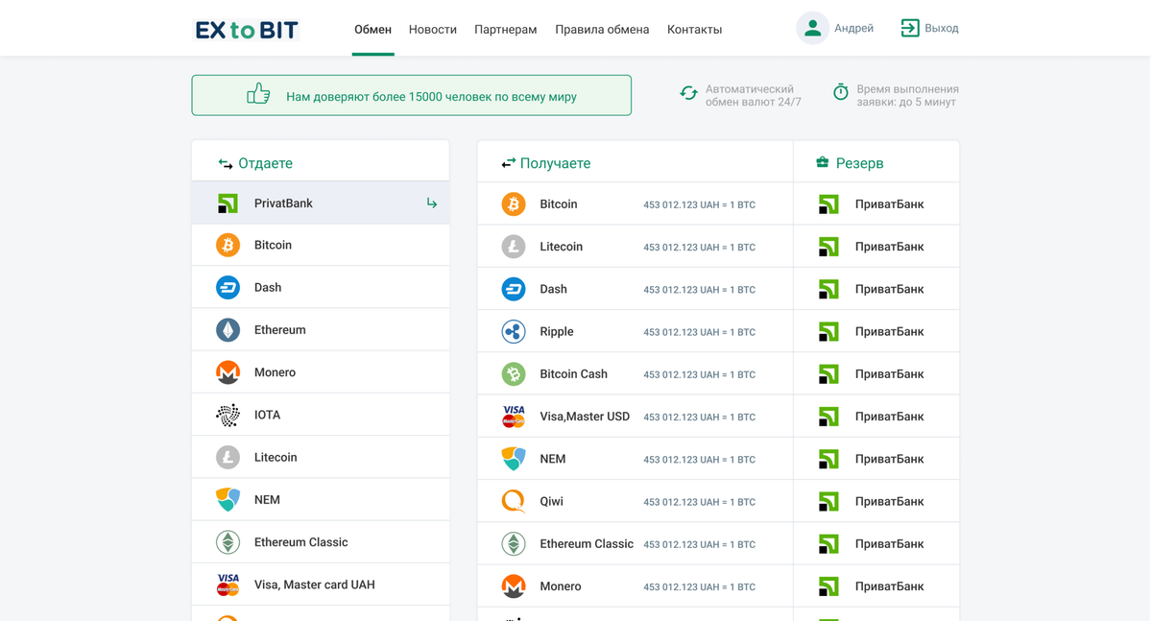The image size is (1152, 621).
Task: Select IOTA icon in Отдаете list
Action: (228, 415)
